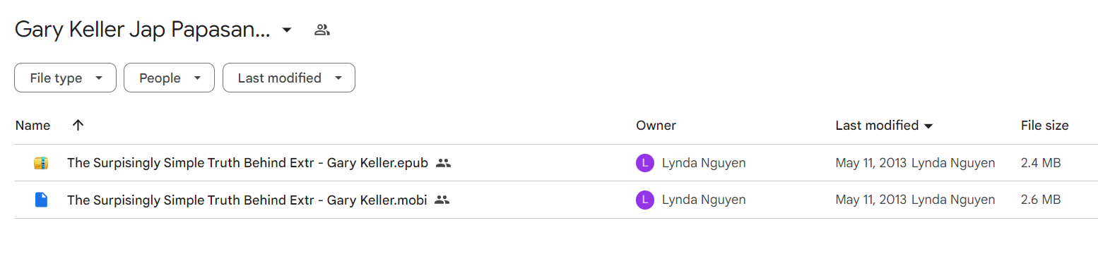The height and width of the screenshot is (266, 1098).
Task: Open the People filter dropdown
Action: tap(169, 78)
